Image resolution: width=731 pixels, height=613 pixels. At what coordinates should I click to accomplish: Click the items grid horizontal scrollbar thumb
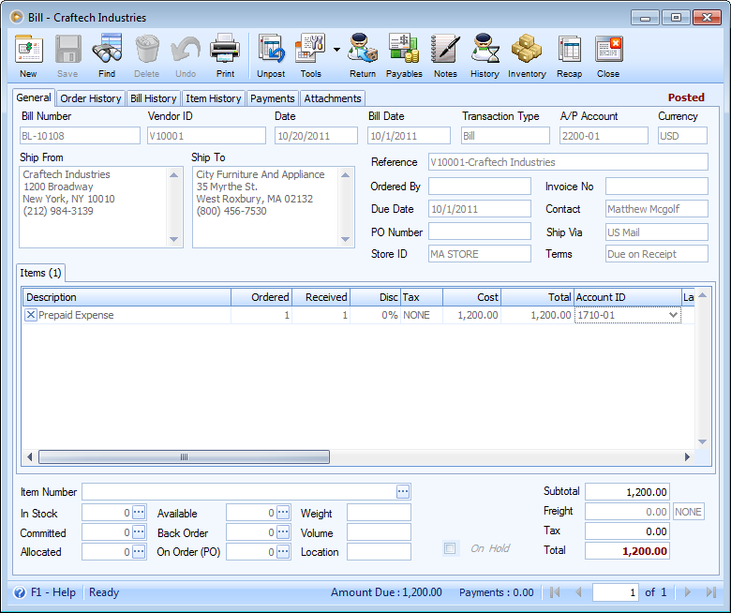(x=184, y=456)
